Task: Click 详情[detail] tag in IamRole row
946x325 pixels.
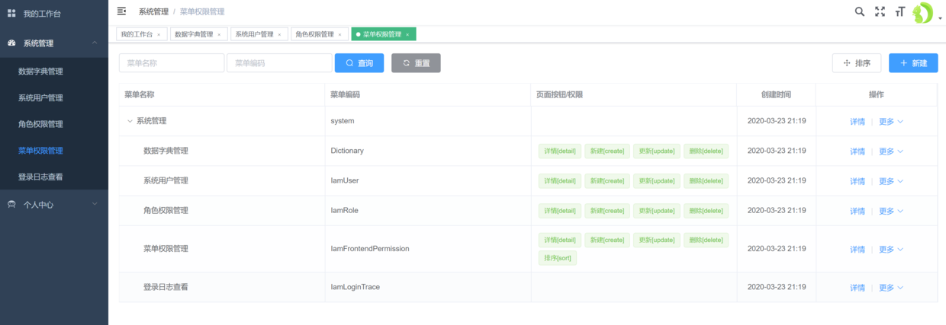Action: [x=560, y=210]
